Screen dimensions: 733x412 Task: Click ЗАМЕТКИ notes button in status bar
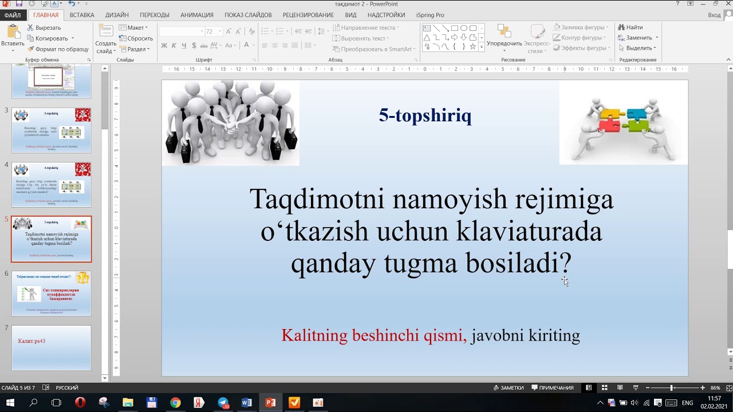click(509, 387)
